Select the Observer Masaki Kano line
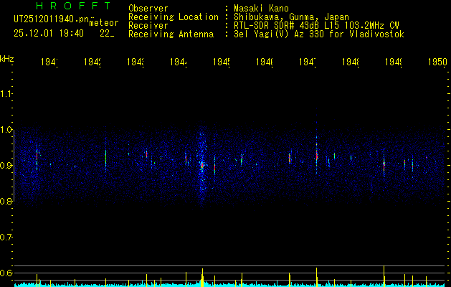The height and width of the screenshot is (287, 451). 209,8
